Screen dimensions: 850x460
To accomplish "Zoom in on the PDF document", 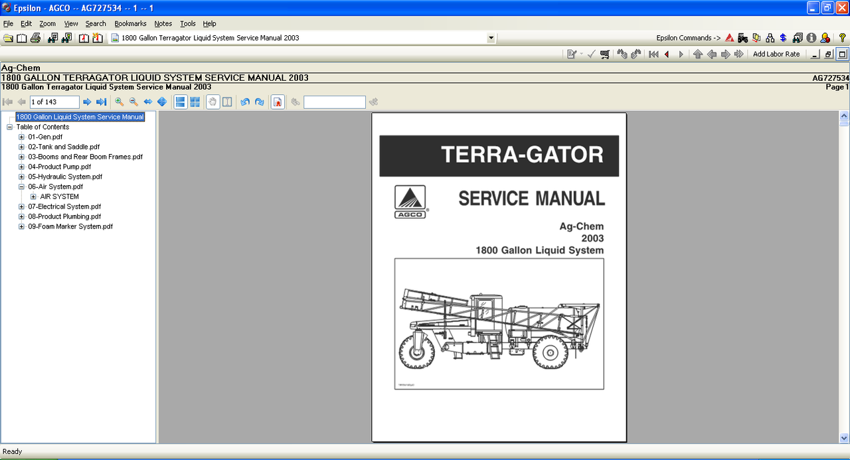I will [x=120, y=102].
